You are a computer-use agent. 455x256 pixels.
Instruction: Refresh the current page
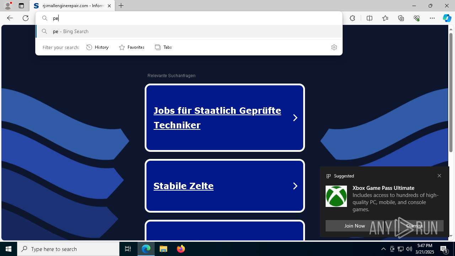coord(26,18)
